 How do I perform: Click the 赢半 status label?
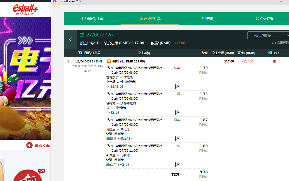pos(177,120)
